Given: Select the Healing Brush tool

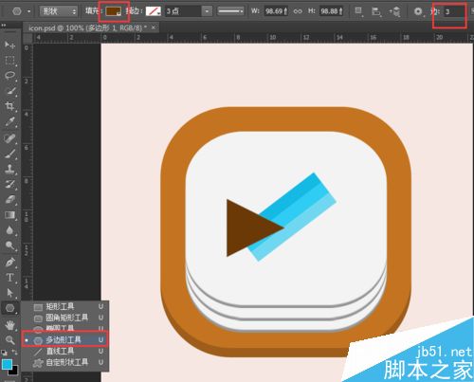Looking at the screenshot, I should [x=9, y=138].
